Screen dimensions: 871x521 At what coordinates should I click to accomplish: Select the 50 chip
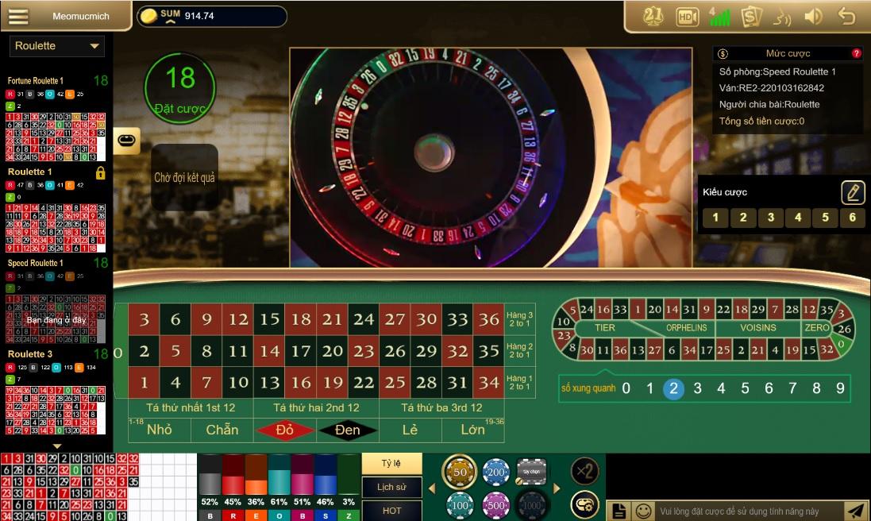click(x=460, y=472)
